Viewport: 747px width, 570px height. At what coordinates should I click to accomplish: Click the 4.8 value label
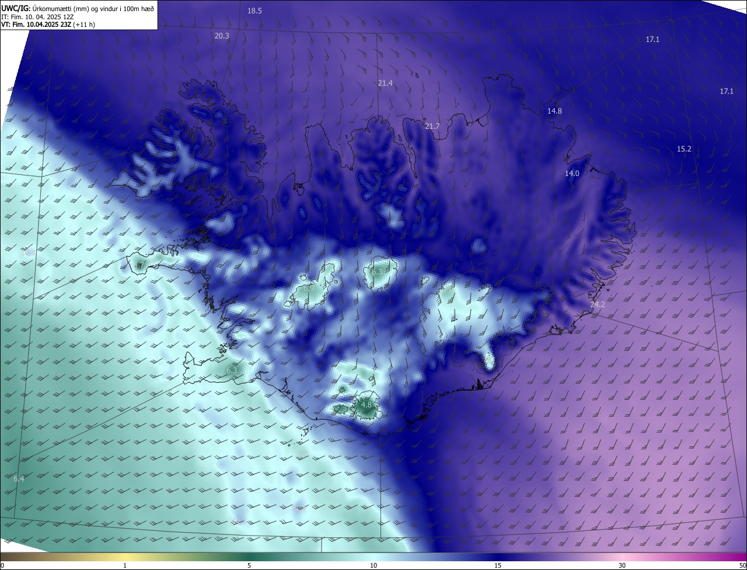click(x=366, y=404)
